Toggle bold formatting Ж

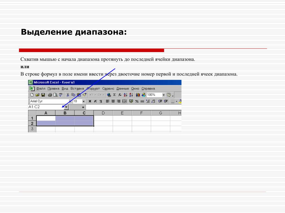click(90, 101)
